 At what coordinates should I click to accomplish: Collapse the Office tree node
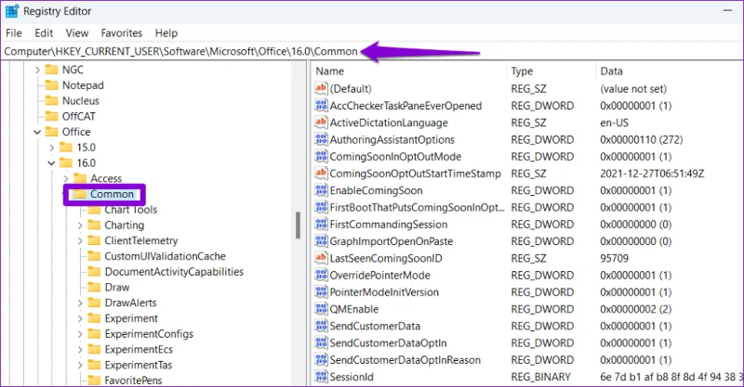tap(37, 132)
